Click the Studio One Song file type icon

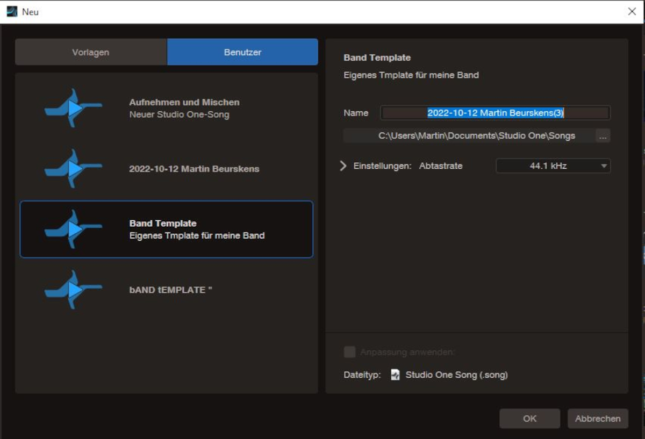click(x=395, y=375)
